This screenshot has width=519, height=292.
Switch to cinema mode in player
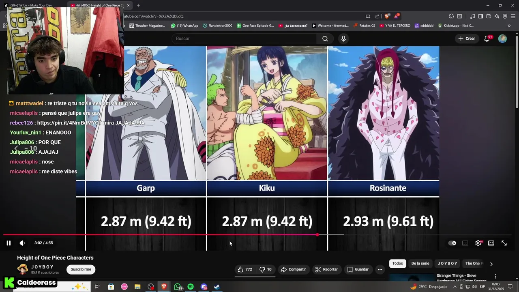(x=491, y=243)
